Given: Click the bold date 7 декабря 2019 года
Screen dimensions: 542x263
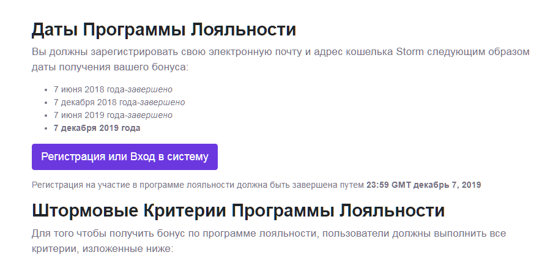Looking at the screenshot, I should pyautogui.click(x=97, y=128).
